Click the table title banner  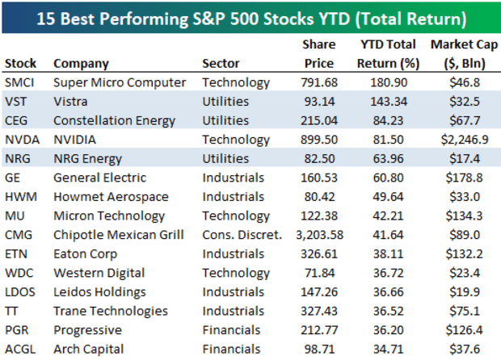coord(250,16)
